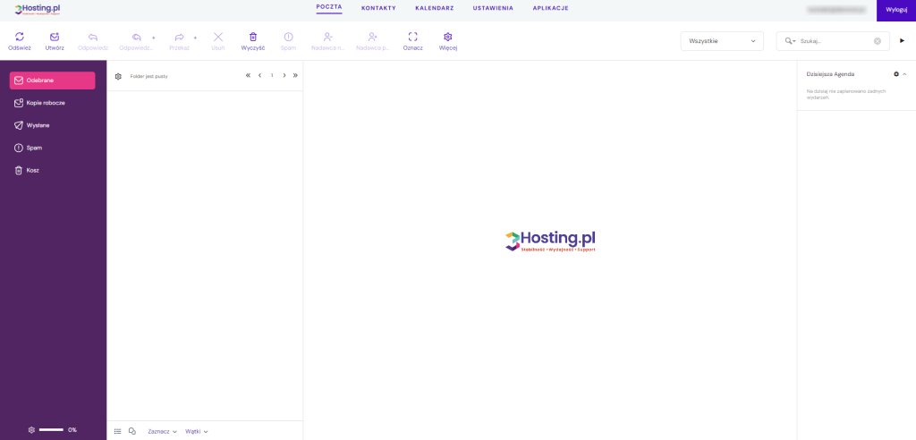
Task: Expand the forward options plus arrow
Action: [x=195, y=38]
